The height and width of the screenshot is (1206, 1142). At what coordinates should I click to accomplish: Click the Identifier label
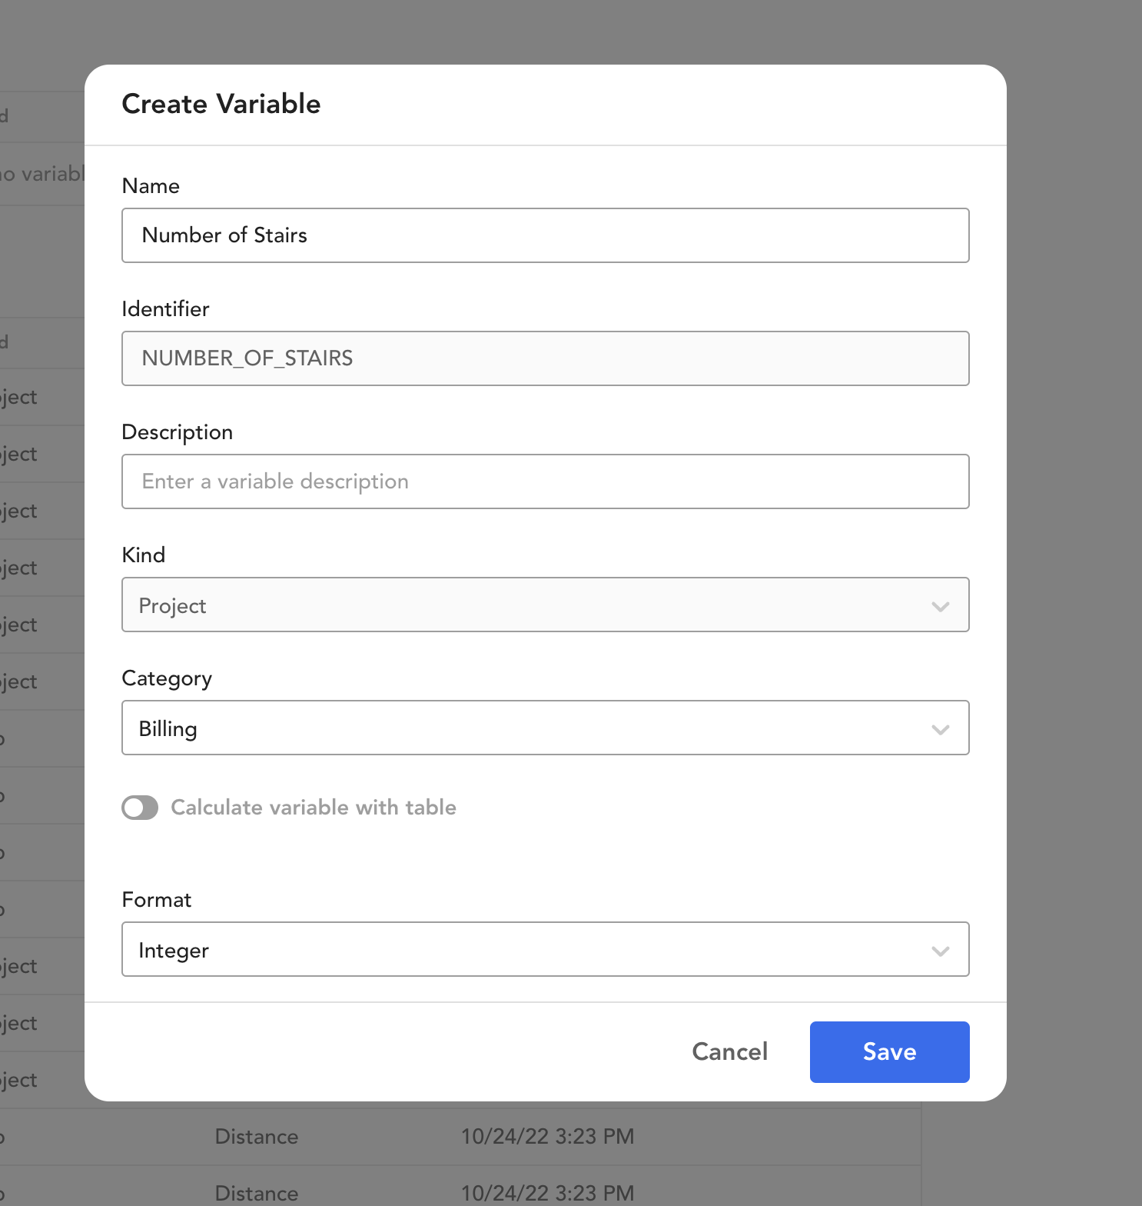click(x=165, y=309)
